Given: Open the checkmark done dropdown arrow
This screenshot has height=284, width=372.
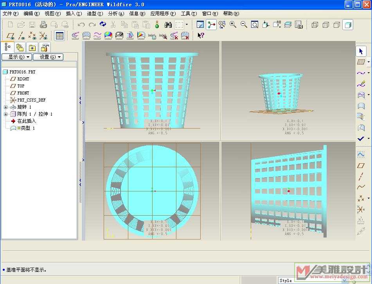Looking at the screenshot, I should click(x=368, y=139).
